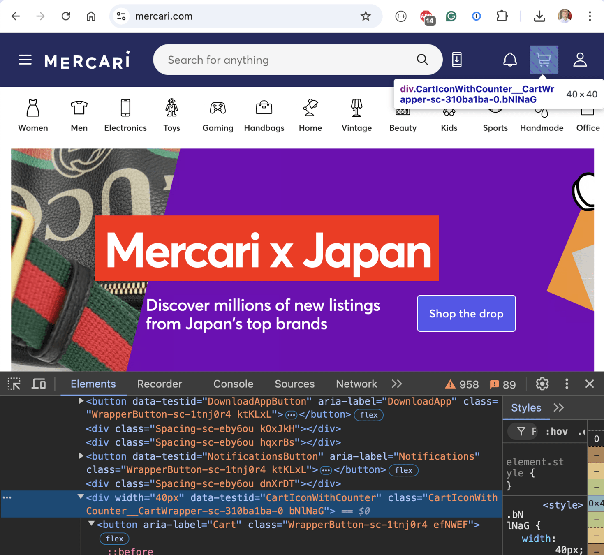The height and width of the screenshot is (555, 604).
Task: Browse the Toys category
Action: (171, 116)
